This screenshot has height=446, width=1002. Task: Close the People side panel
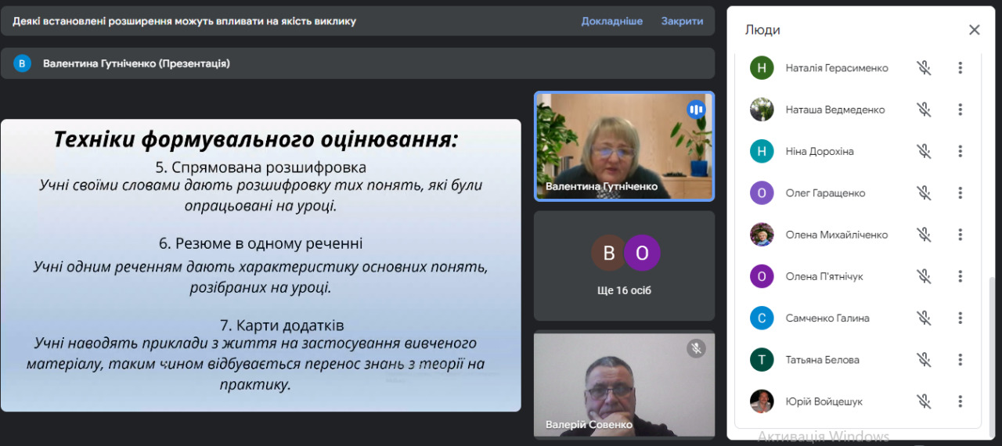pos(974,30)
